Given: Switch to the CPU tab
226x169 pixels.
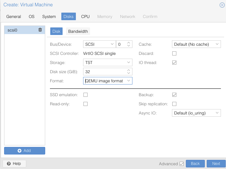Looking at the screenshot, I should [85, 16].
